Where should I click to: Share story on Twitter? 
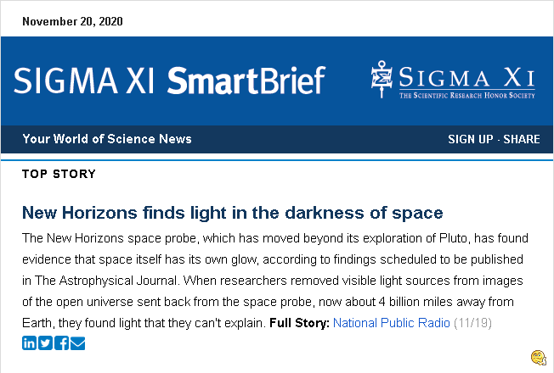[46, 342]
